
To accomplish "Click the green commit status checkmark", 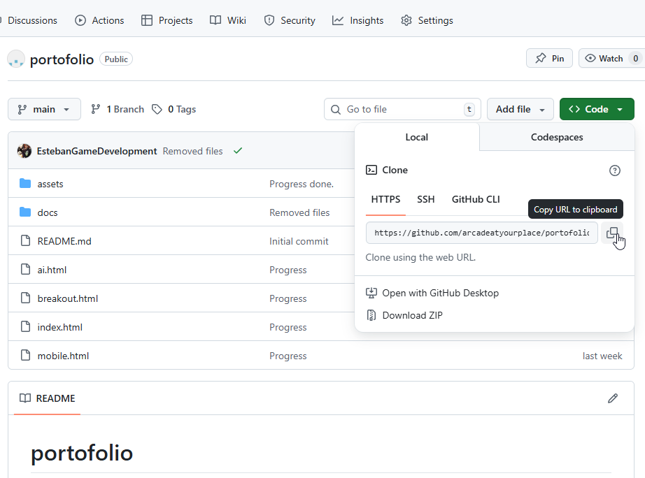I will click(238, 151).
